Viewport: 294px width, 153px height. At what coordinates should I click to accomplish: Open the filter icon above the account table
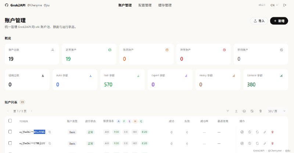(x=227, y=111)
